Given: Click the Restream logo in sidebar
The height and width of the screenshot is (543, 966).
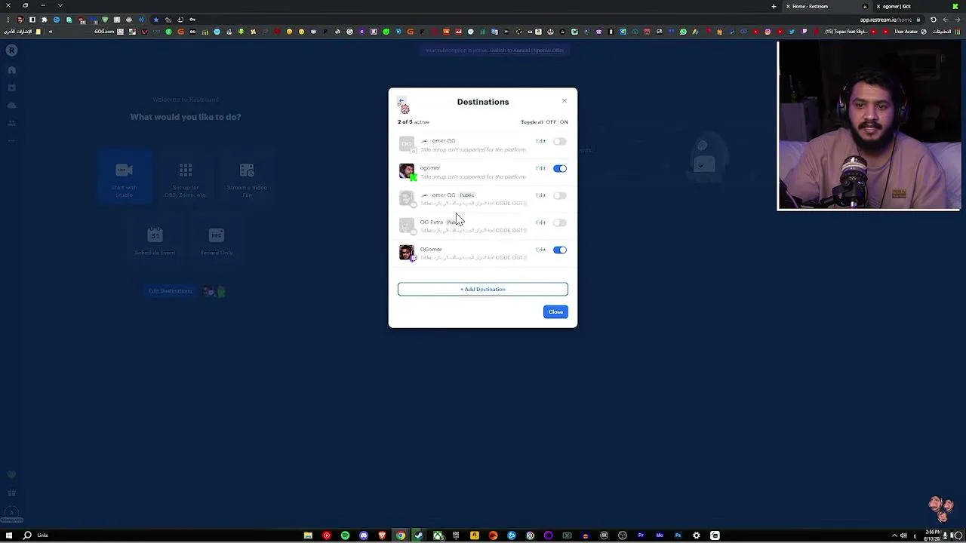Looking at the screenshot, I should click(11, 51).
